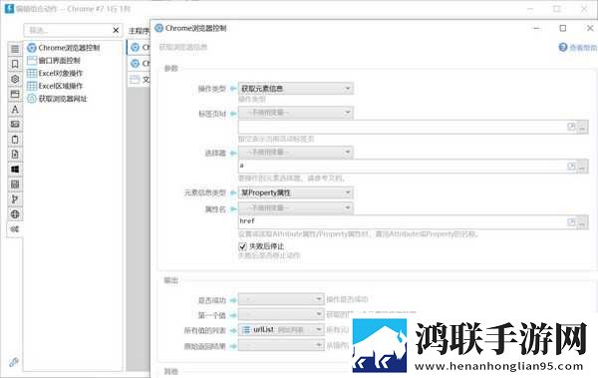This screenshot has width=598, height=378.
Task: Select third step with window icon in program list
Action: coord(139,80)
